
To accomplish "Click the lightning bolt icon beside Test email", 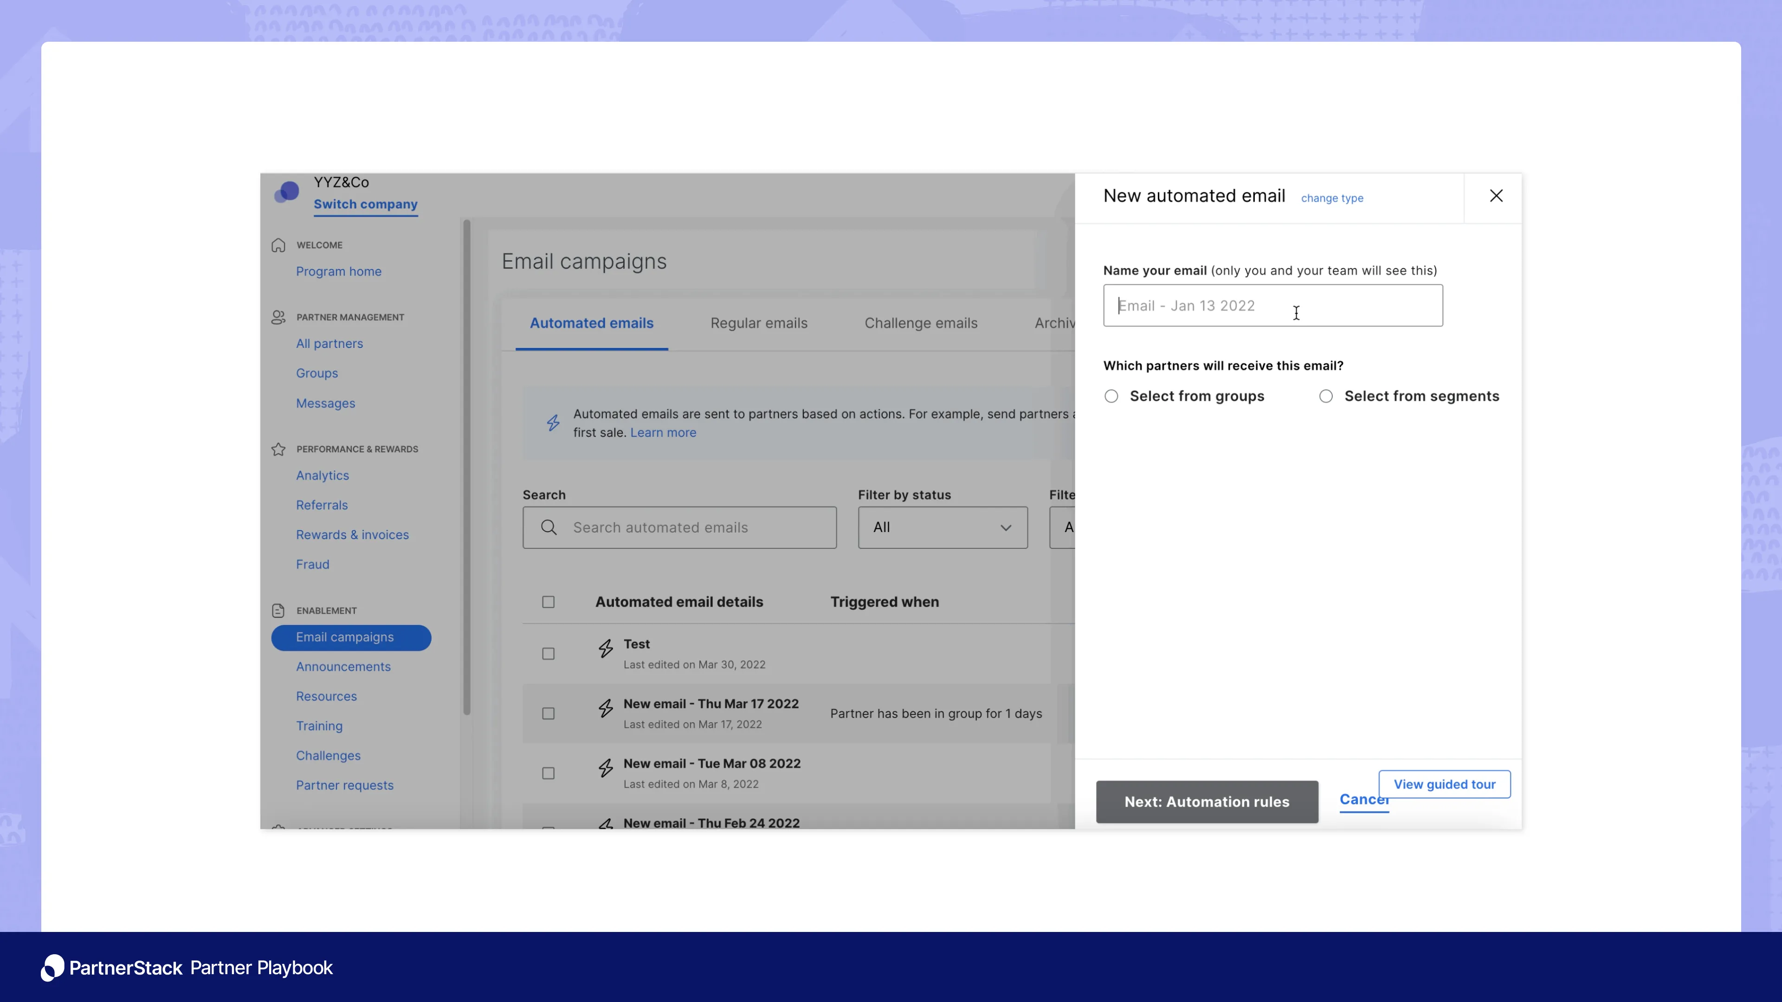I will click(606, 649).
